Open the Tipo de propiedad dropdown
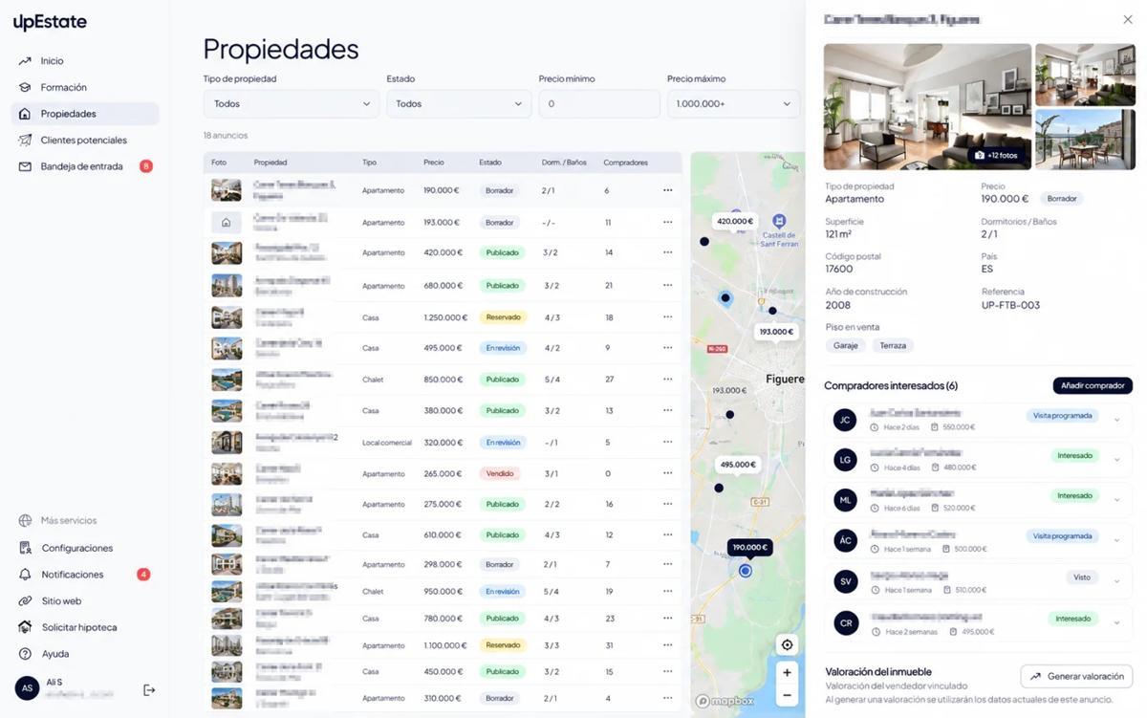 292,103
